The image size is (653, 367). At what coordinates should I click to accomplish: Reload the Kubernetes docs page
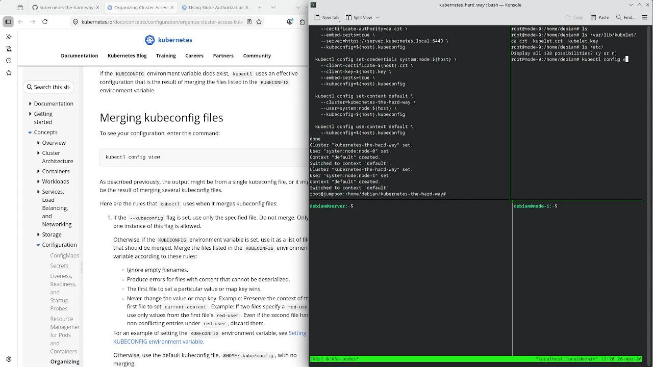(45, 22)
